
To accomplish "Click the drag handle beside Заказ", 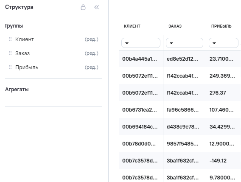I will [x=10, y=53].
